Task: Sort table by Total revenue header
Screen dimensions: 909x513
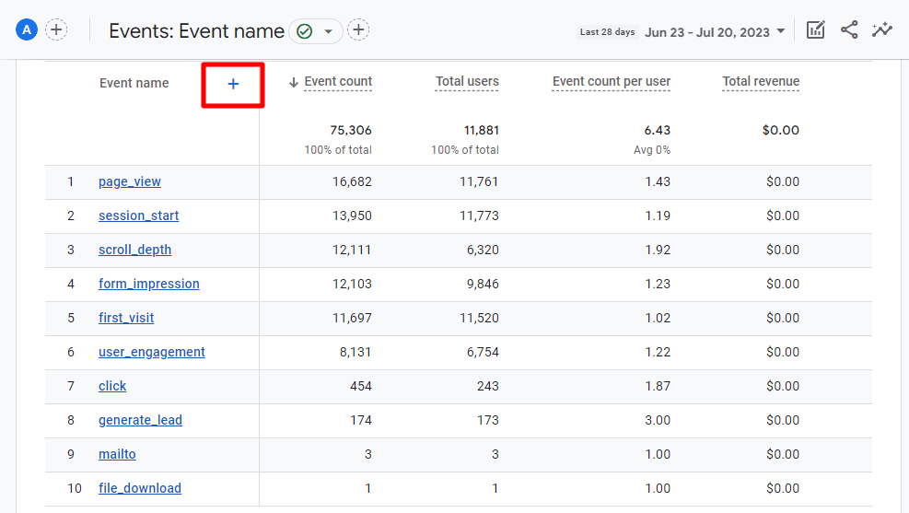Action: [760, 82]
